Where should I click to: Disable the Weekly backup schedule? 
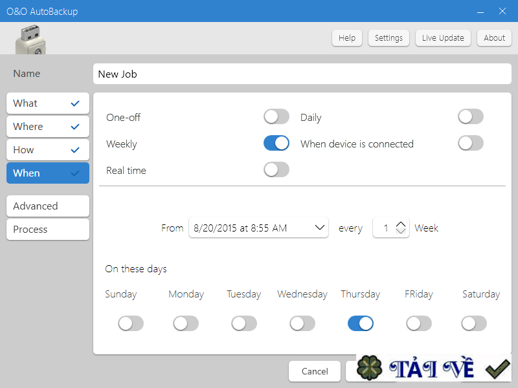point(276,143)
